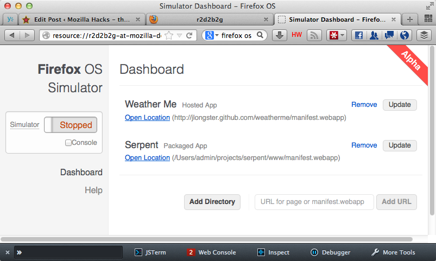Image resolution: width=436 pixels, height=261 pixels.
Task: Click the search magnifier icon
Action: (260, 35)
